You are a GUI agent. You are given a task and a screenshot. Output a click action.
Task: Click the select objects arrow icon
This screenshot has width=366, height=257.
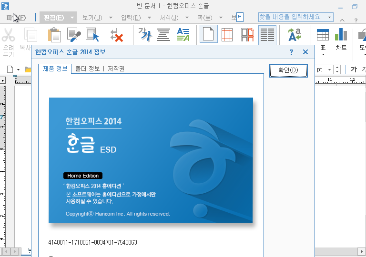(x=92, y=35)
